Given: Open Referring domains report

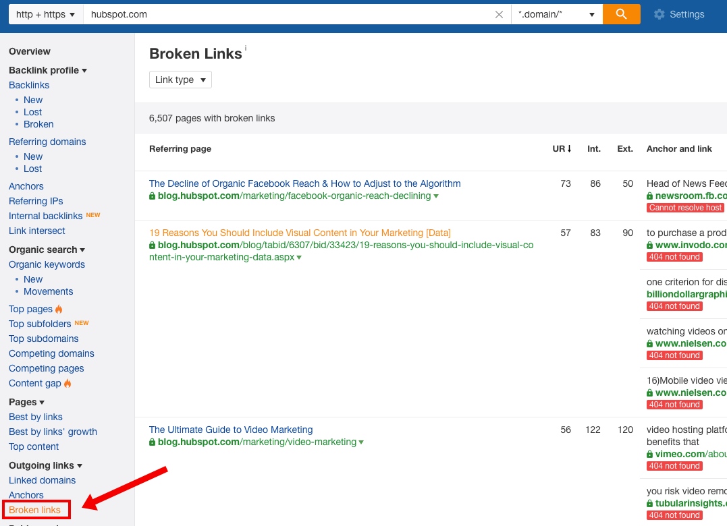Looking at the screenshot, I should (47, 142).
